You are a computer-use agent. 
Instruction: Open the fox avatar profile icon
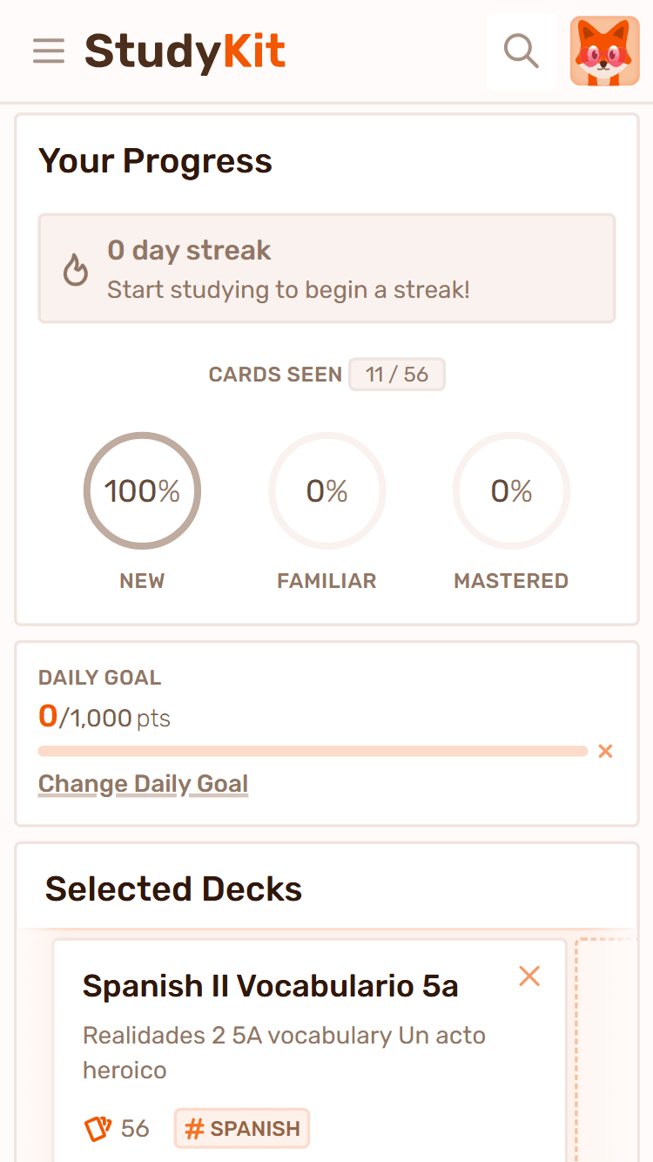tap(604, 51)
